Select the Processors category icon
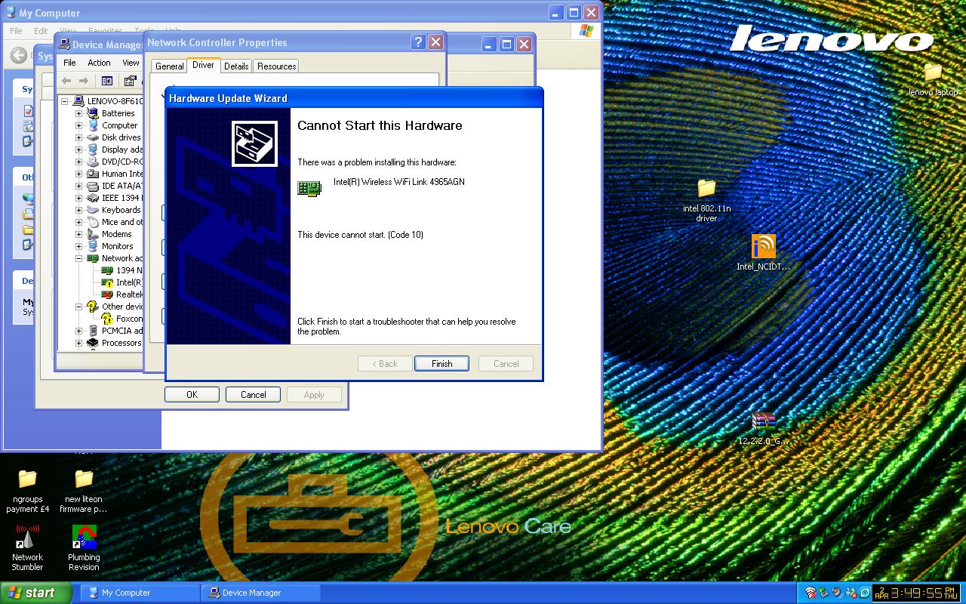This screenshot has height=604, width=966. tap(93, 343)
